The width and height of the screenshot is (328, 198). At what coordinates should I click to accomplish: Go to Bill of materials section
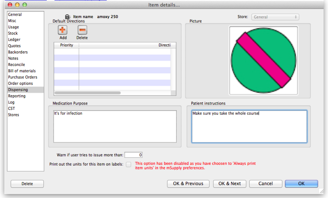tap(22, 71)
